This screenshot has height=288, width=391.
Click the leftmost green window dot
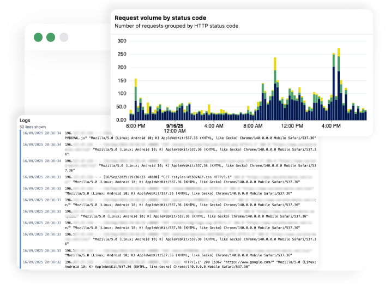[38, 38]
